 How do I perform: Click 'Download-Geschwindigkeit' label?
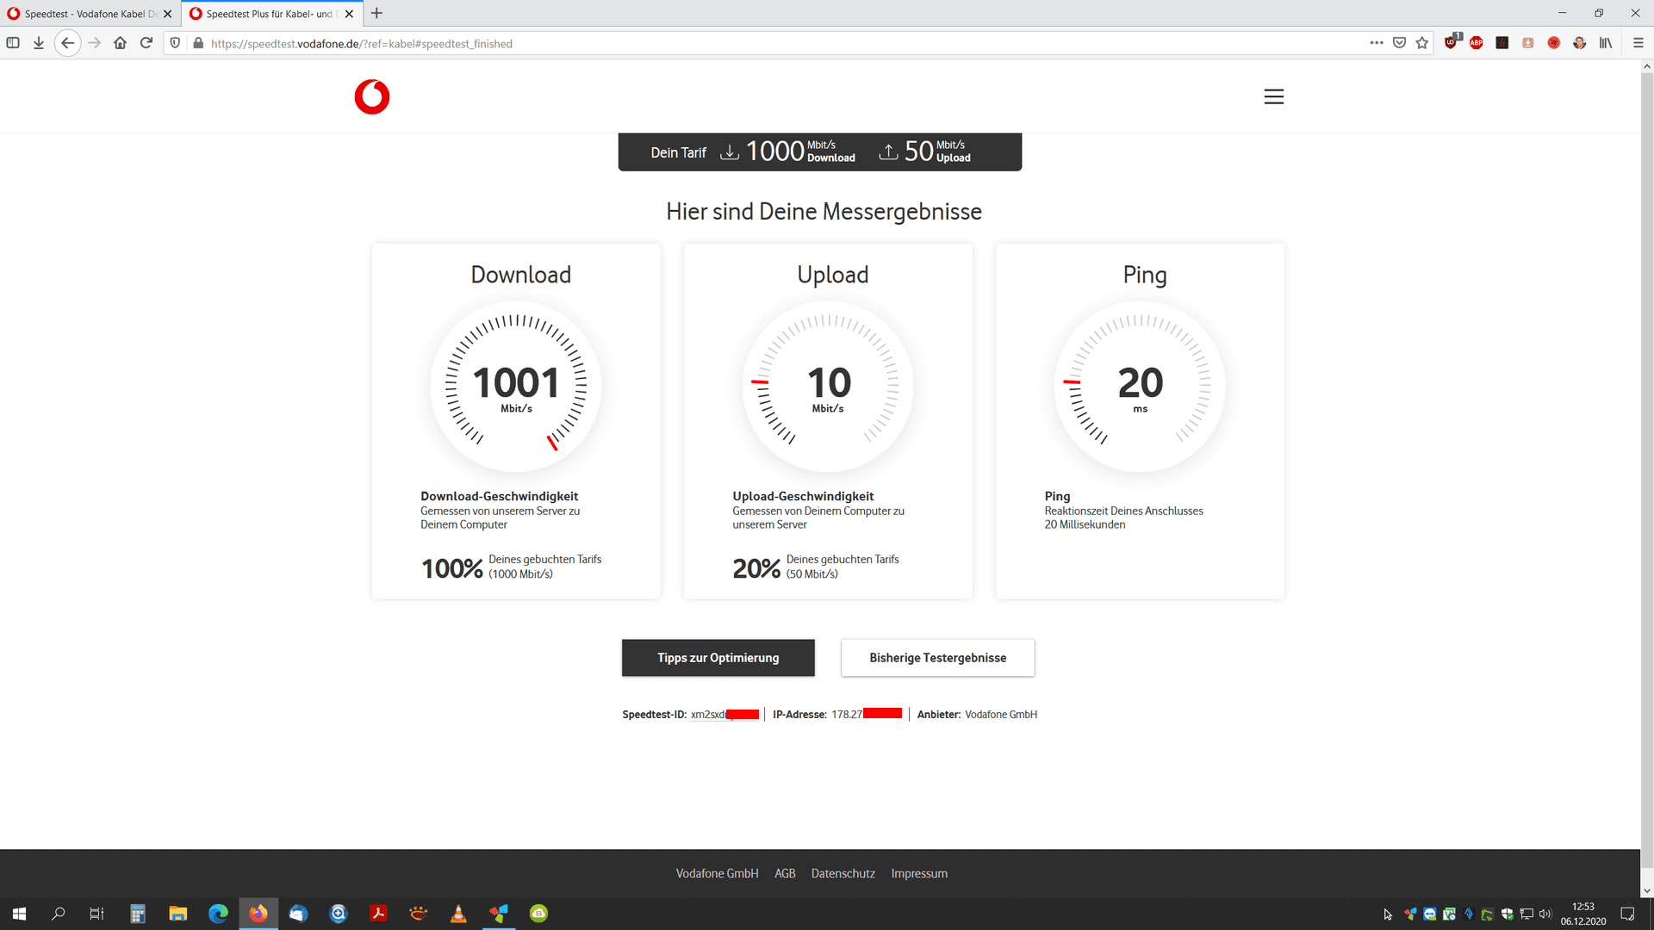pos(499,496)
